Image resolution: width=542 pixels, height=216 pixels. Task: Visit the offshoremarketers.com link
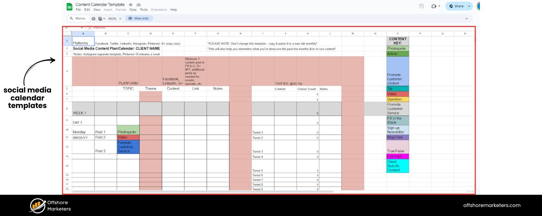click(x=492, y=205)
